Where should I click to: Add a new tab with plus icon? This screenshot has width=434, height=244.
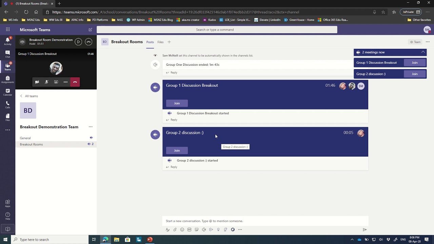point(169,42)
